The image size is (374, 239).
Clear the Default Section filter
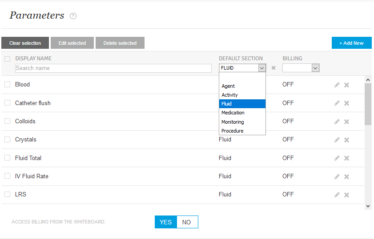point(273,68)
